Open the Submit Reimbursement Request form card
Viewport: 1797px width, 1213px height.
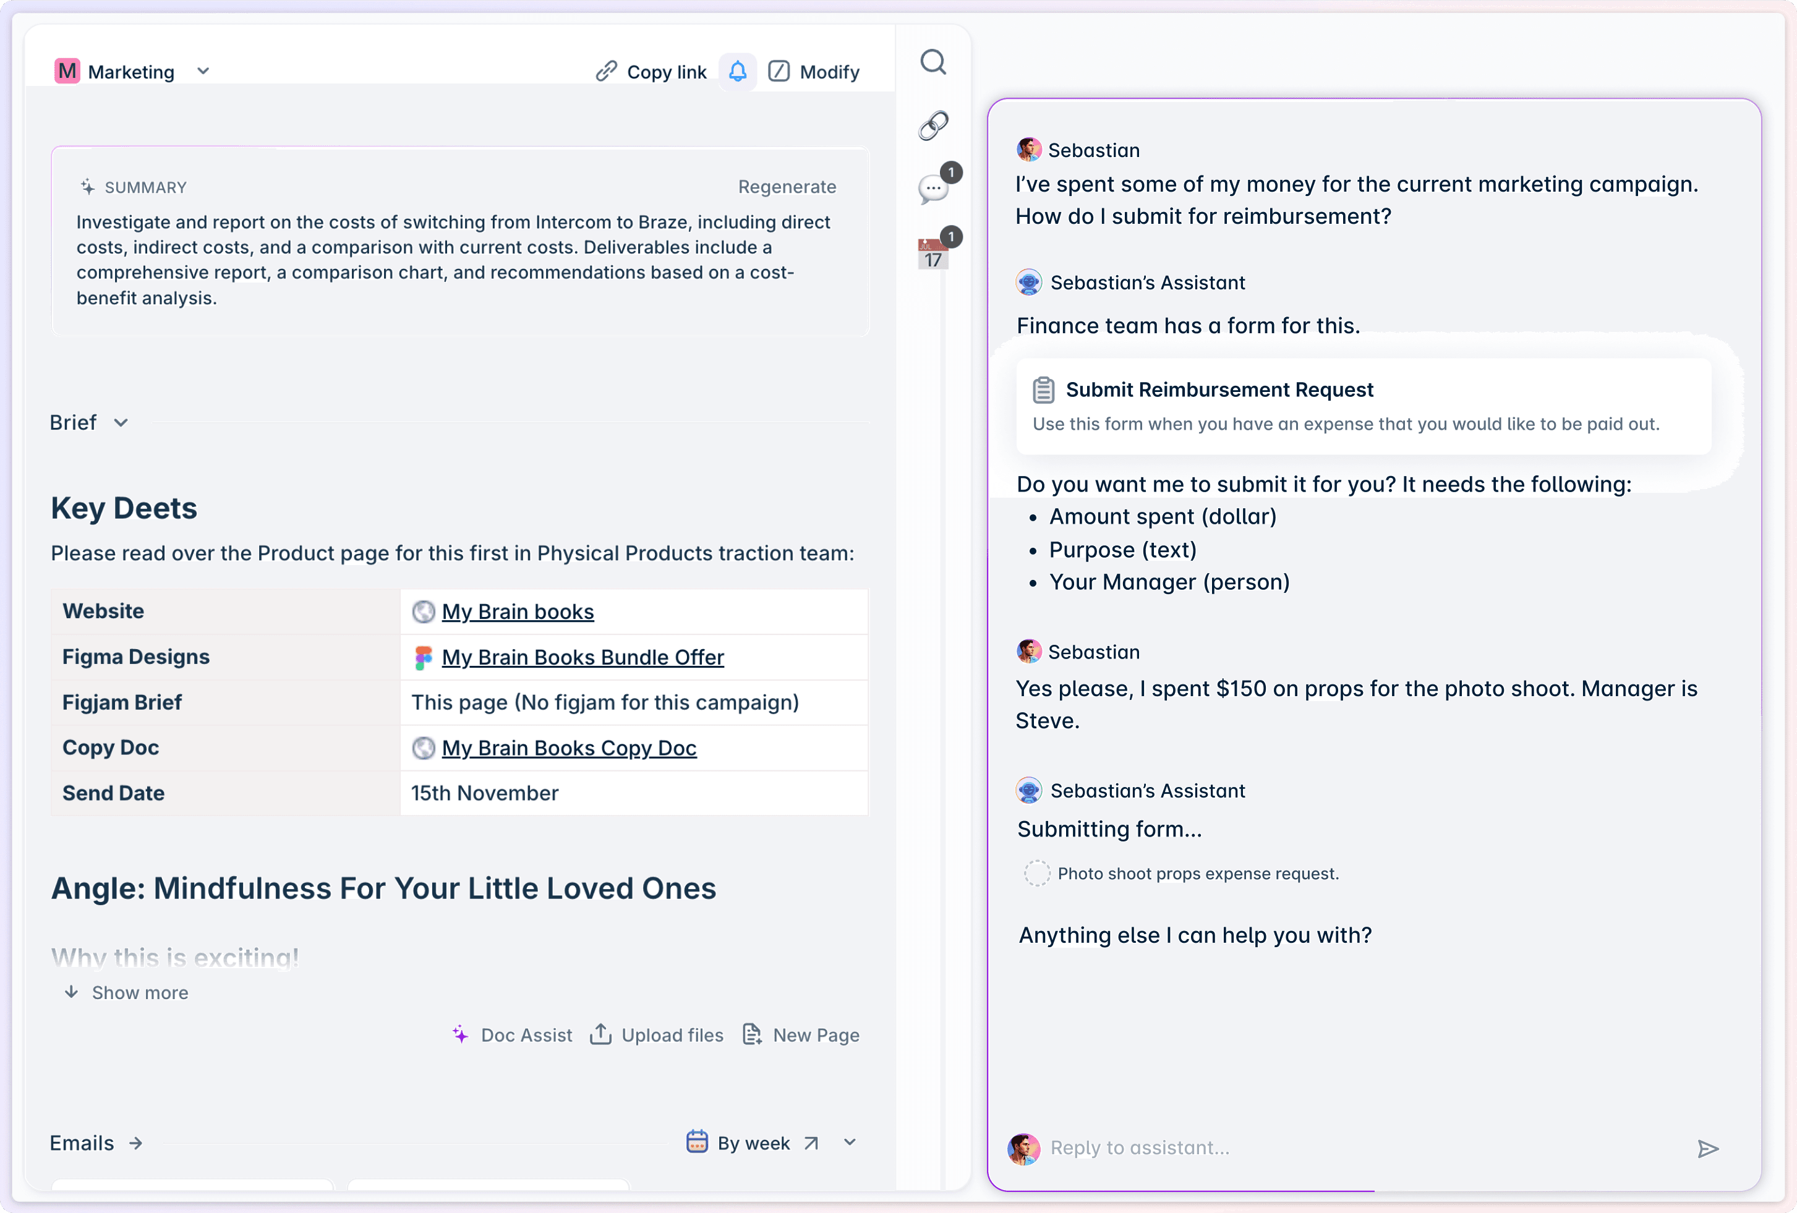click(1364, 406)
